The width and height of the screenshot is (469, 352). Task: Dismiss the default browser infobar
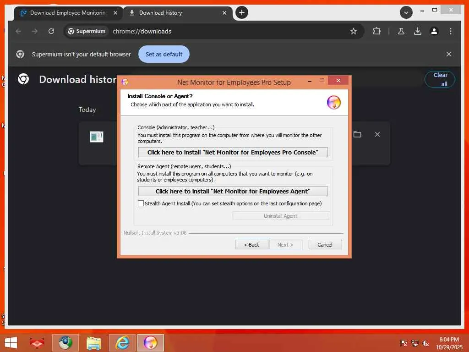point(449,54)
